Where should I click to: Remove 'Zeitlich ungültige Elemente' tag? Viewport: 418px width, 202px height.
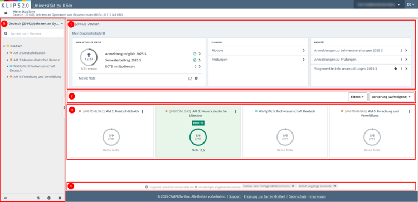coord(334,186)
